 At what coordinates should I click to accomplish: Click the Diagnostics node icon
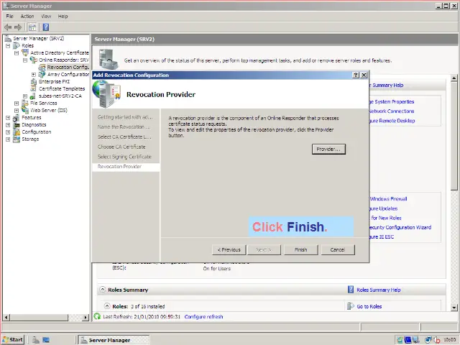17,124
